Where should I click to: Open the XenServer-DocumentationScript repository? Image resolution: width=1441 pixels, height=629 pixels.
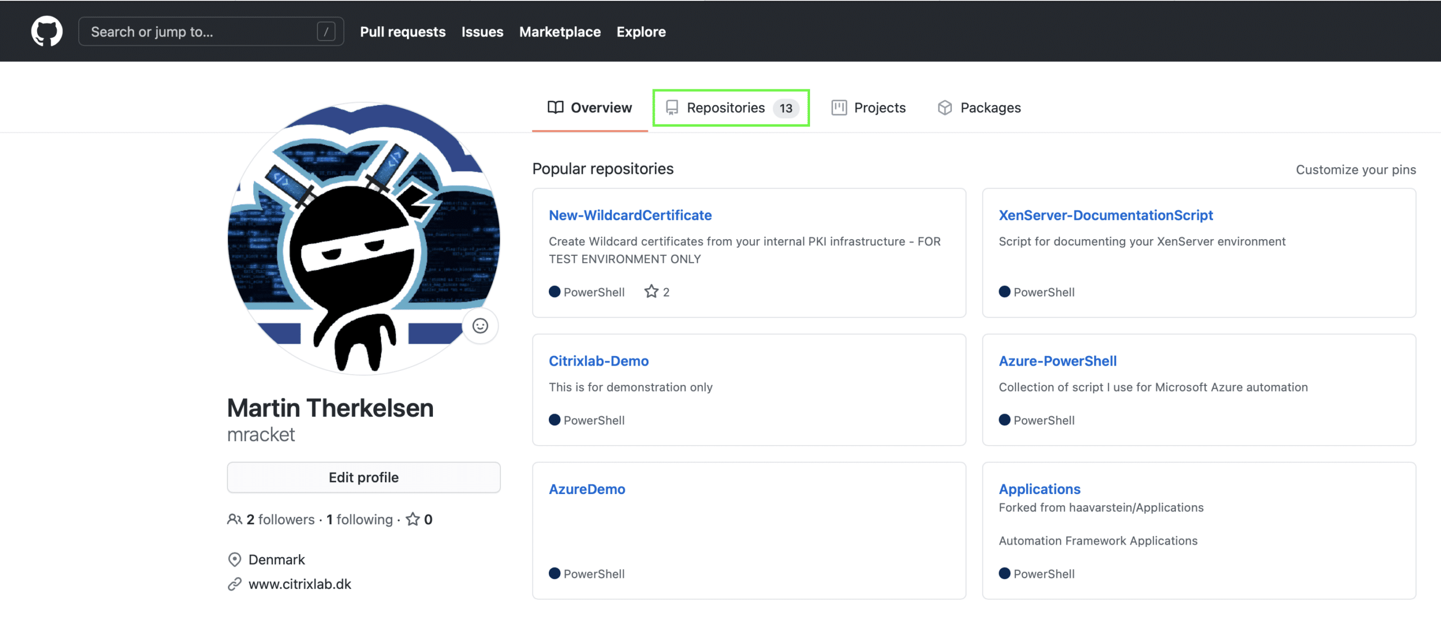pos(1106,215)
